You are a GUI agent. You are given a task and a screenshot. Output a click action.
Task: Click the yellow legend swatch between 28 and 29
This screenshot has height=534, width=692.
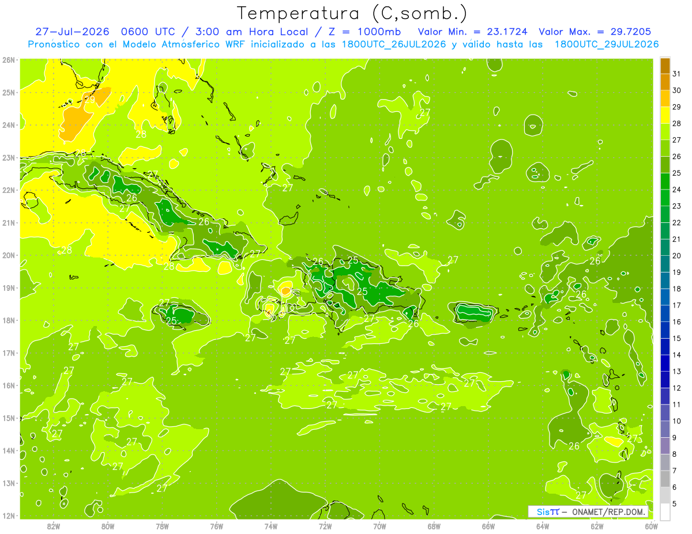click(665, 115)
